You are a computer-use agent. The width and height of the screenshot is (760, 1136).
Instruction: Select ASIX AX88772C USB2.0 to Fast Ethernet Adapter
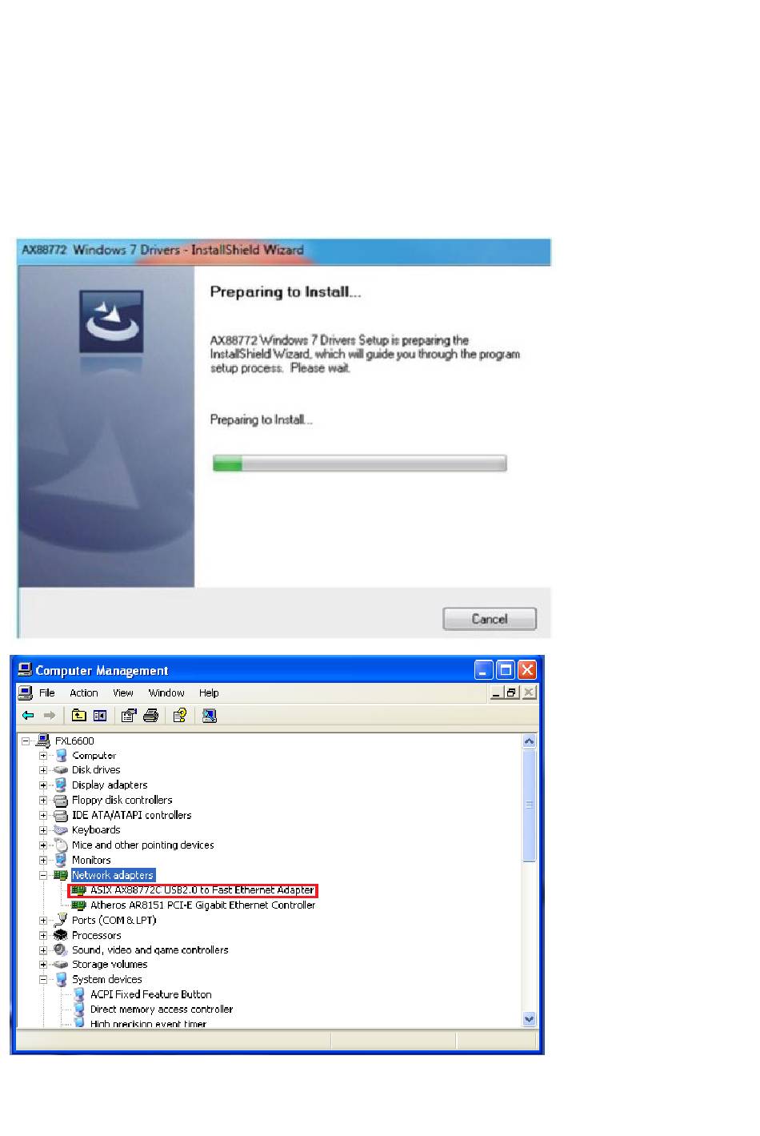click(202, 890)
